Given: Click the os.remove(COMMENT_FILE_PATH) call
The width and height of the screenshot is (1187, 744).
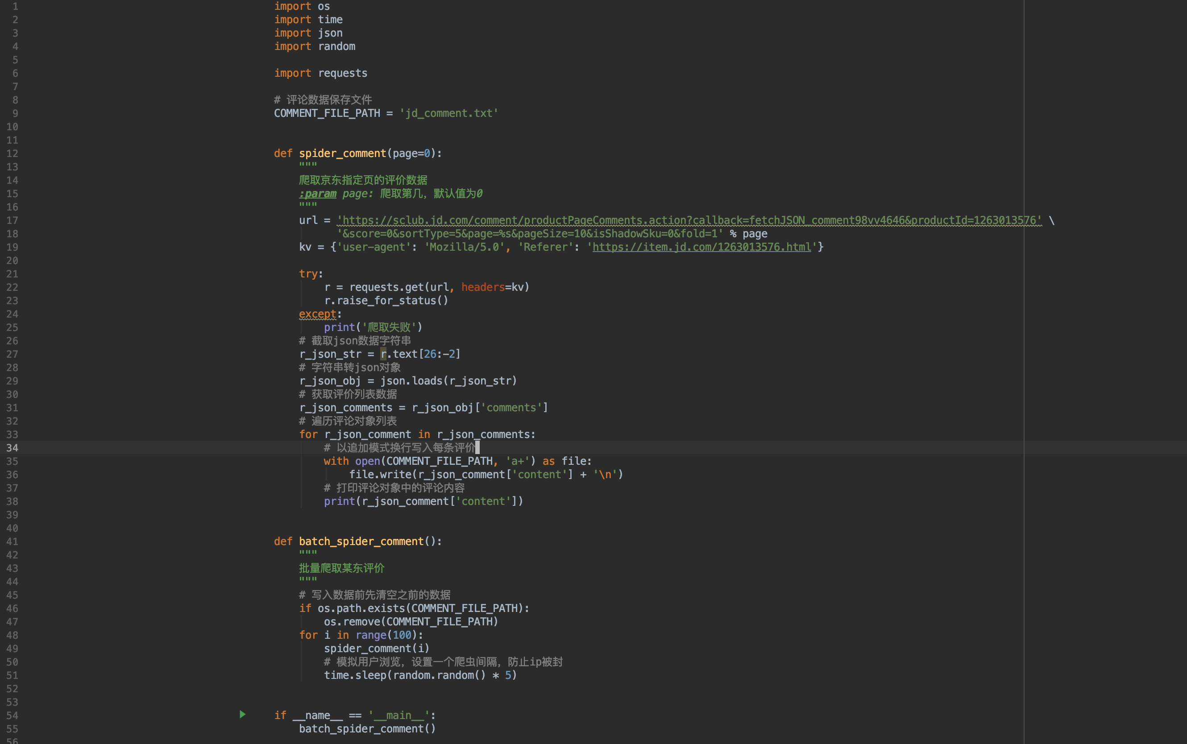Looking at the screenshot, I should (411, 622).
